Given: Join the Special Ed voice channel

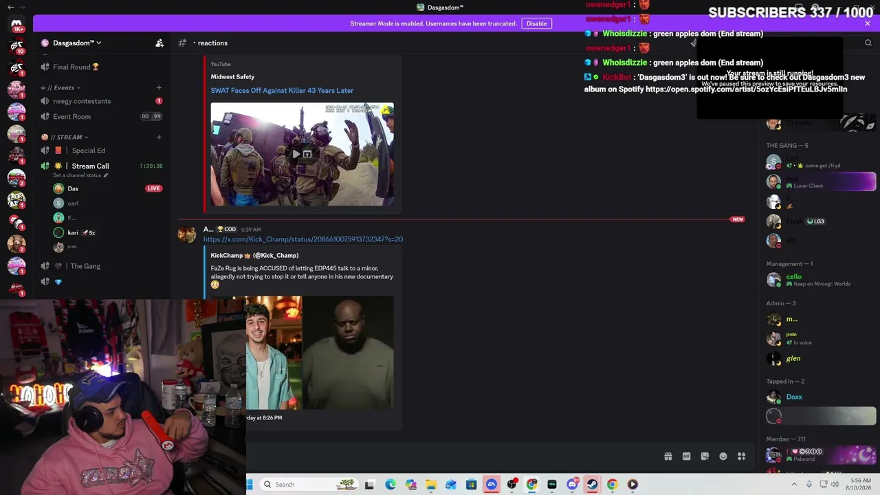Looking at the screenshot, I should [102, 151].
